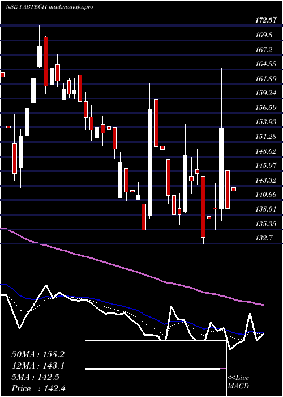Click the MACD histogram box
Viewport: 283px width, 397px height.
pyautogui.click(x=156, y=369)
